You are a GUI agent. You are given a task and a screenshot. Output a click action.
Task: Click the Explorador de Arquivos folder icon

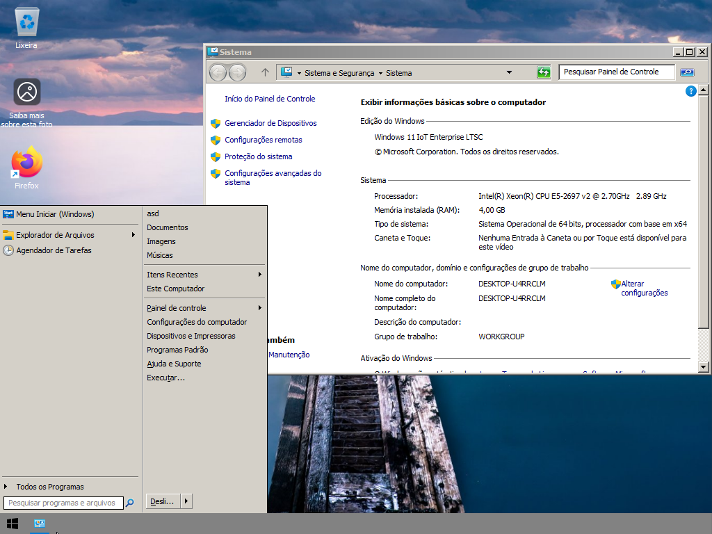tap(8, 235)
